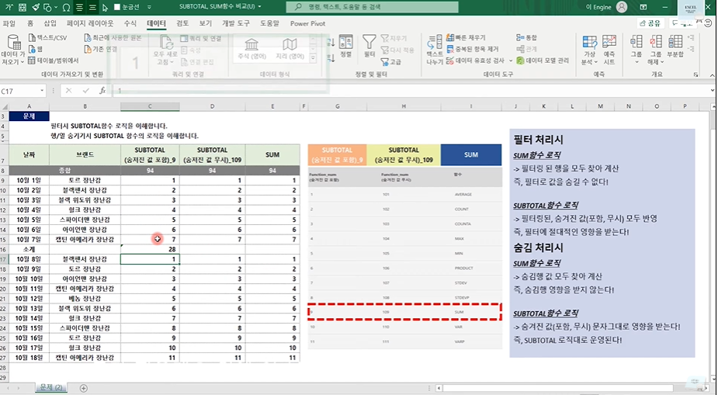Import data from 웹
This screenshot has width=718, height=395.
36,49
